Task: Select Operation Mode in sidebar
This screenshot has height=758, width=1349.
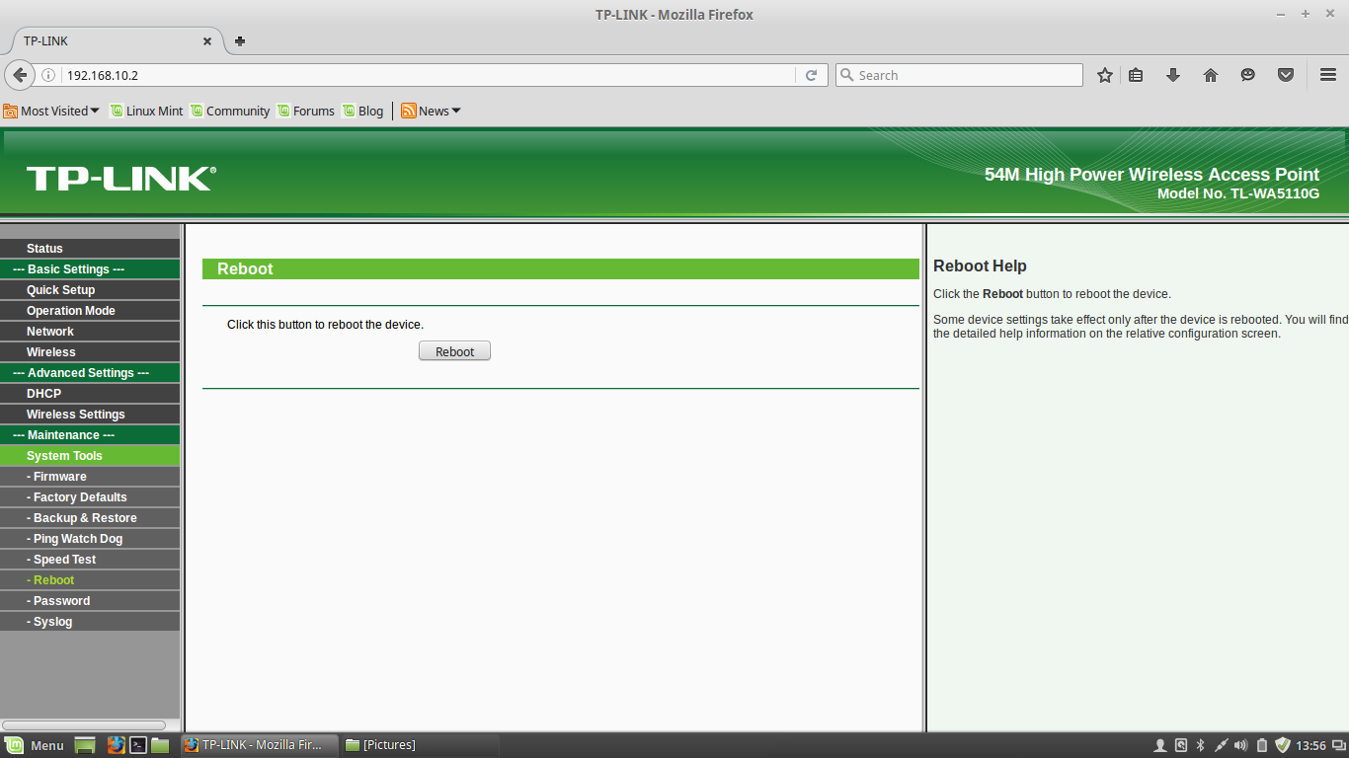Action: [90, 311]
